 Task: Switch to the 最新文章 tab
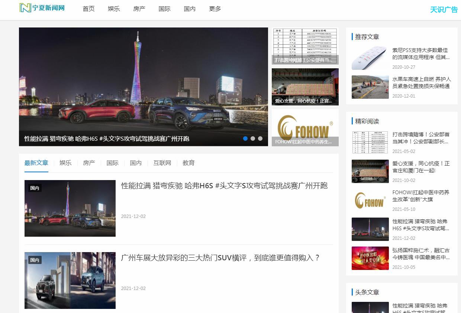point(36,163)
